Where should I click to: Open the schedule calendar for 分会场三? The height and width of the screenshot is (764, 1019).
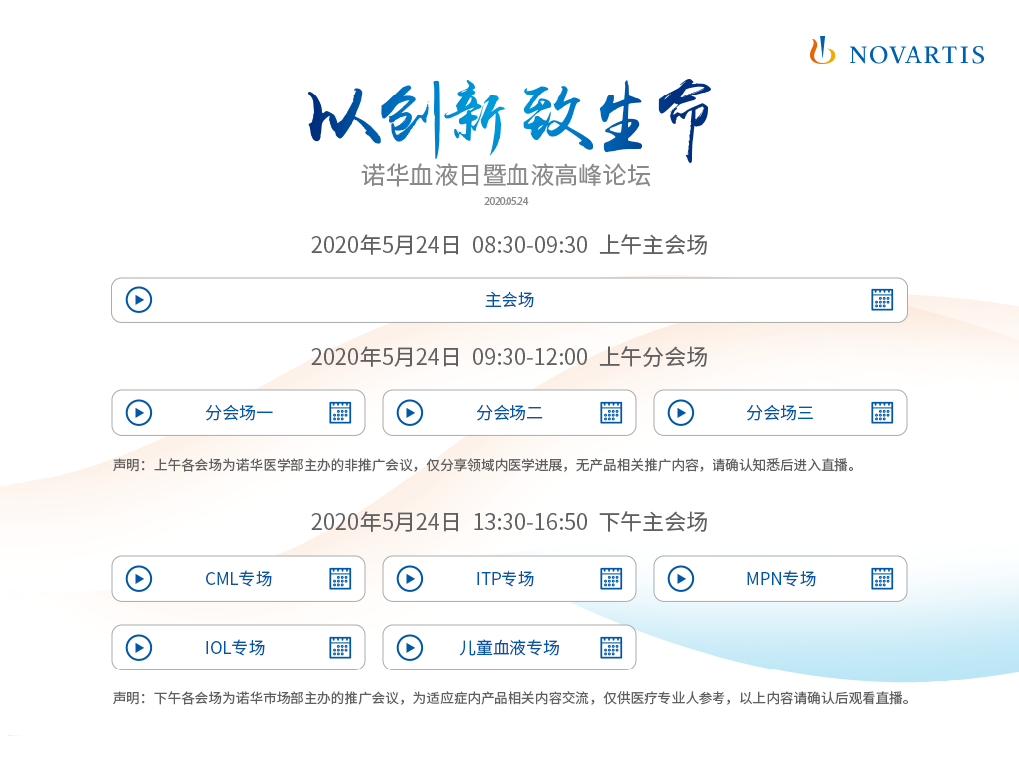coord(882,413)
